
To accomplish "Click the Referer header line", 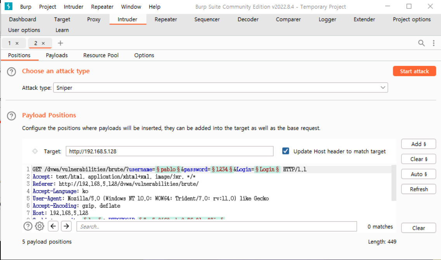I will point(116,184).
